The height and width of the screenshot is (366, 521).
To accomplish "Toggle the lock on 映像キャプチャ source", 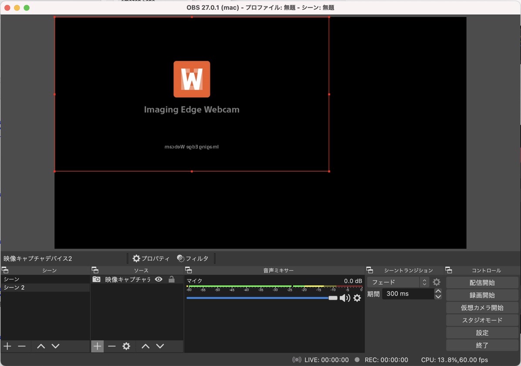I will pyautogui.click(x=171, y=279).
